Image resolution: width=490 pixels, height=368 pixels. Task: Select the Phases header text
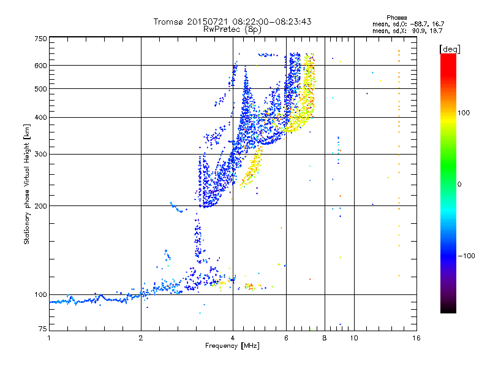[396, 18]
